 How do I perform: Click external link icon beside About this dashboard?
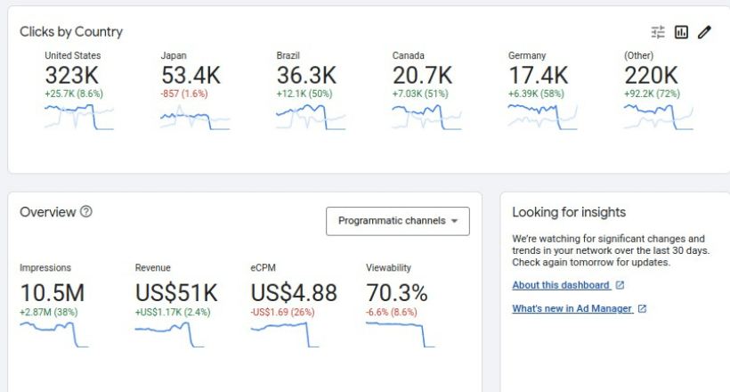click(x=620, y=285)
